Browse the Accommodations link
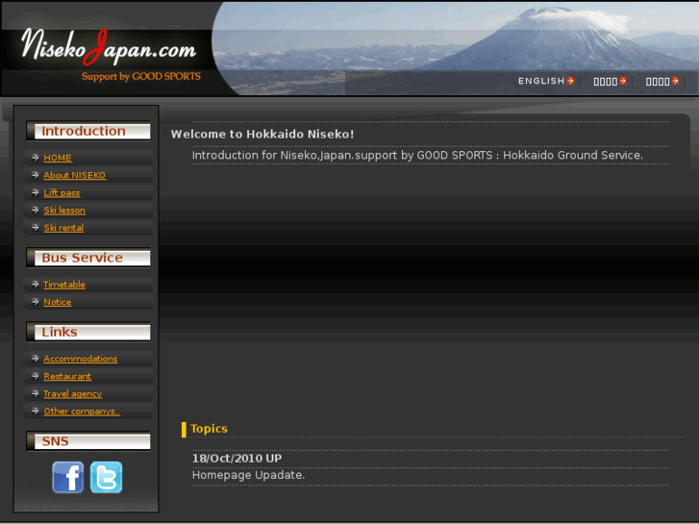 [x=80, y=359]
